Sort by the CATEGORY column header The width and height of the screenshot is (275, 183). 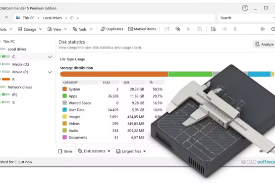pyautogui.click(x=80, y=82)
